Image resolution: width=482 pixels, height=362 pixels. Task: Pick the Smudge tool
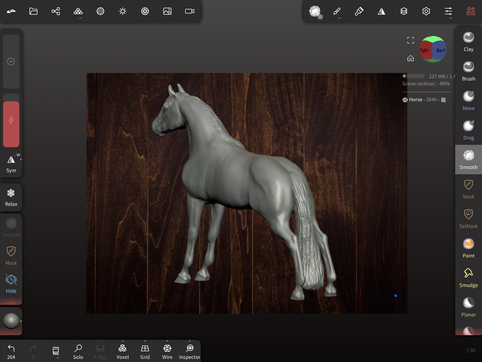click(x=468, y=278)
